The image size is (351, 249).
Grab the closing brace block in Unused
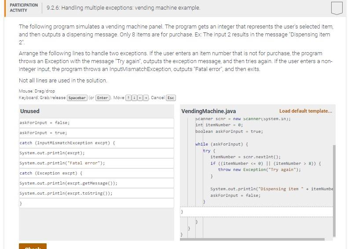(96, 203)
